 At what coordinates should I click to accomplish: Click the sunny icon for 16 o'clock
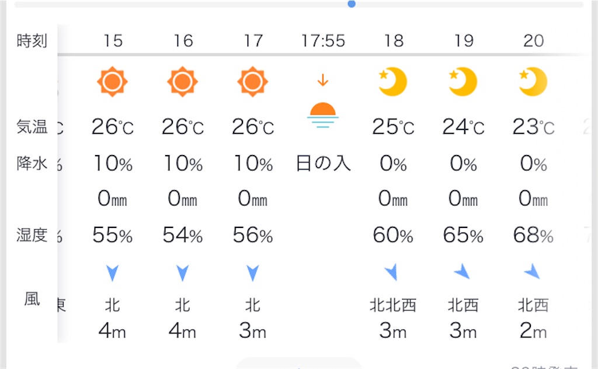tap(183, 82)
